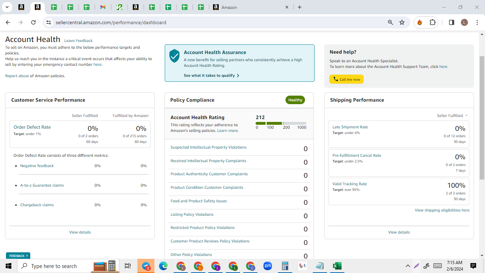Open Account Health Support Team 'here' link
Viewport: 485px width, 273px height.
point(443,66)
